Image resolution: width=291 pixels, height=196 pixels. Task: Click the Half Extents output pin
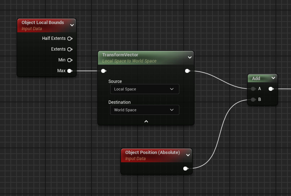[70, 38]
